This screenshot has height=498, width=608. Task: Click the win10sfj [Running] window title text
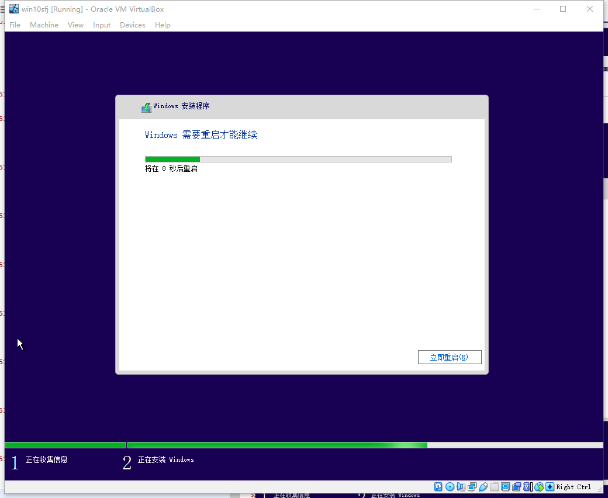pos(93,9)
